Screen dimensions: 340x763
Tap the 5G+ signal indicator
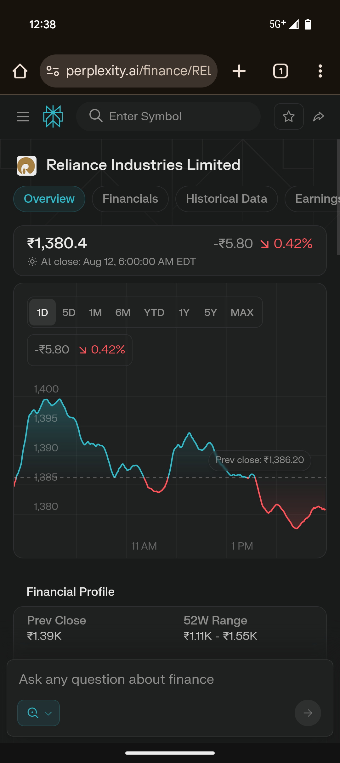click(284, 24)
